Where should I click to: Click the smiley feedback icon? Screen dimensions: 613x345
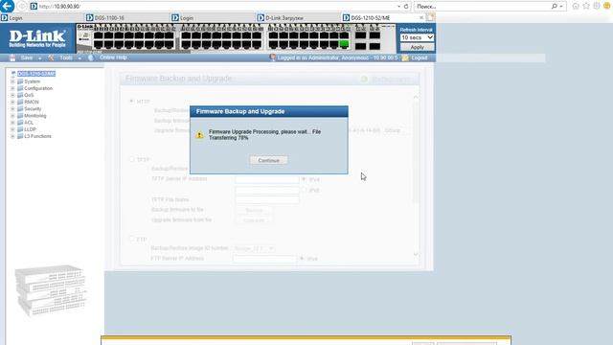click(607, 6)
